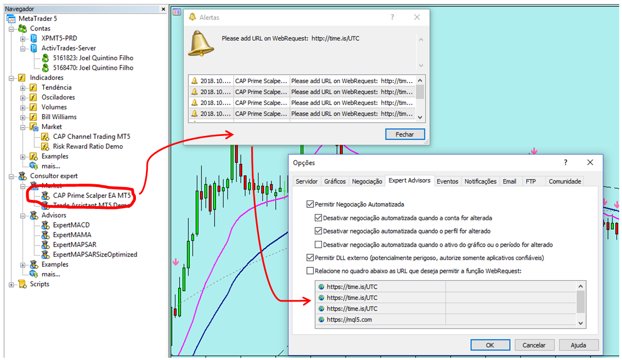Click the help question mark in Opções

[566, 162]
